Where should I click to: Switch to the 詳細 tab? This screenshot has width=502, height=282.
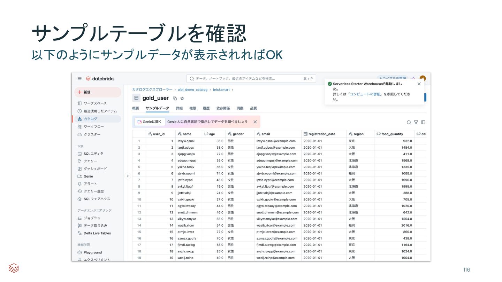tap(179, 108)
